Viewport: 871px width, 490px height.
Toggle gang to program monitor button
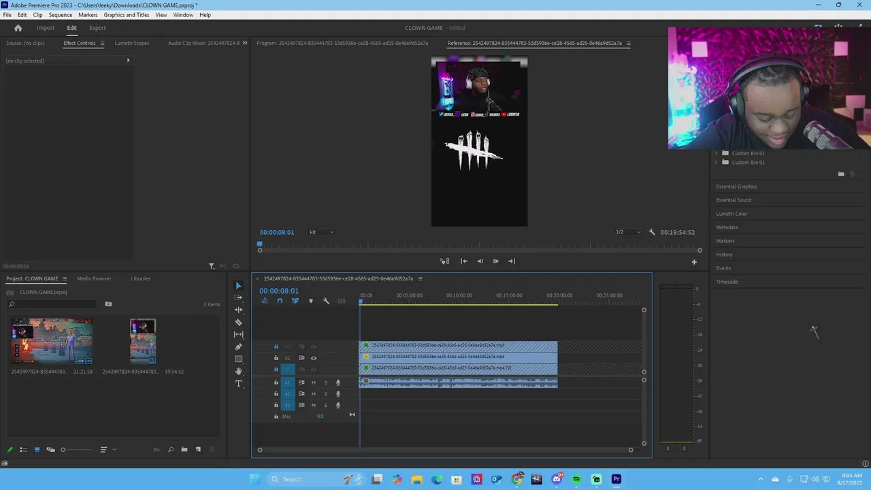pos(445,261)
